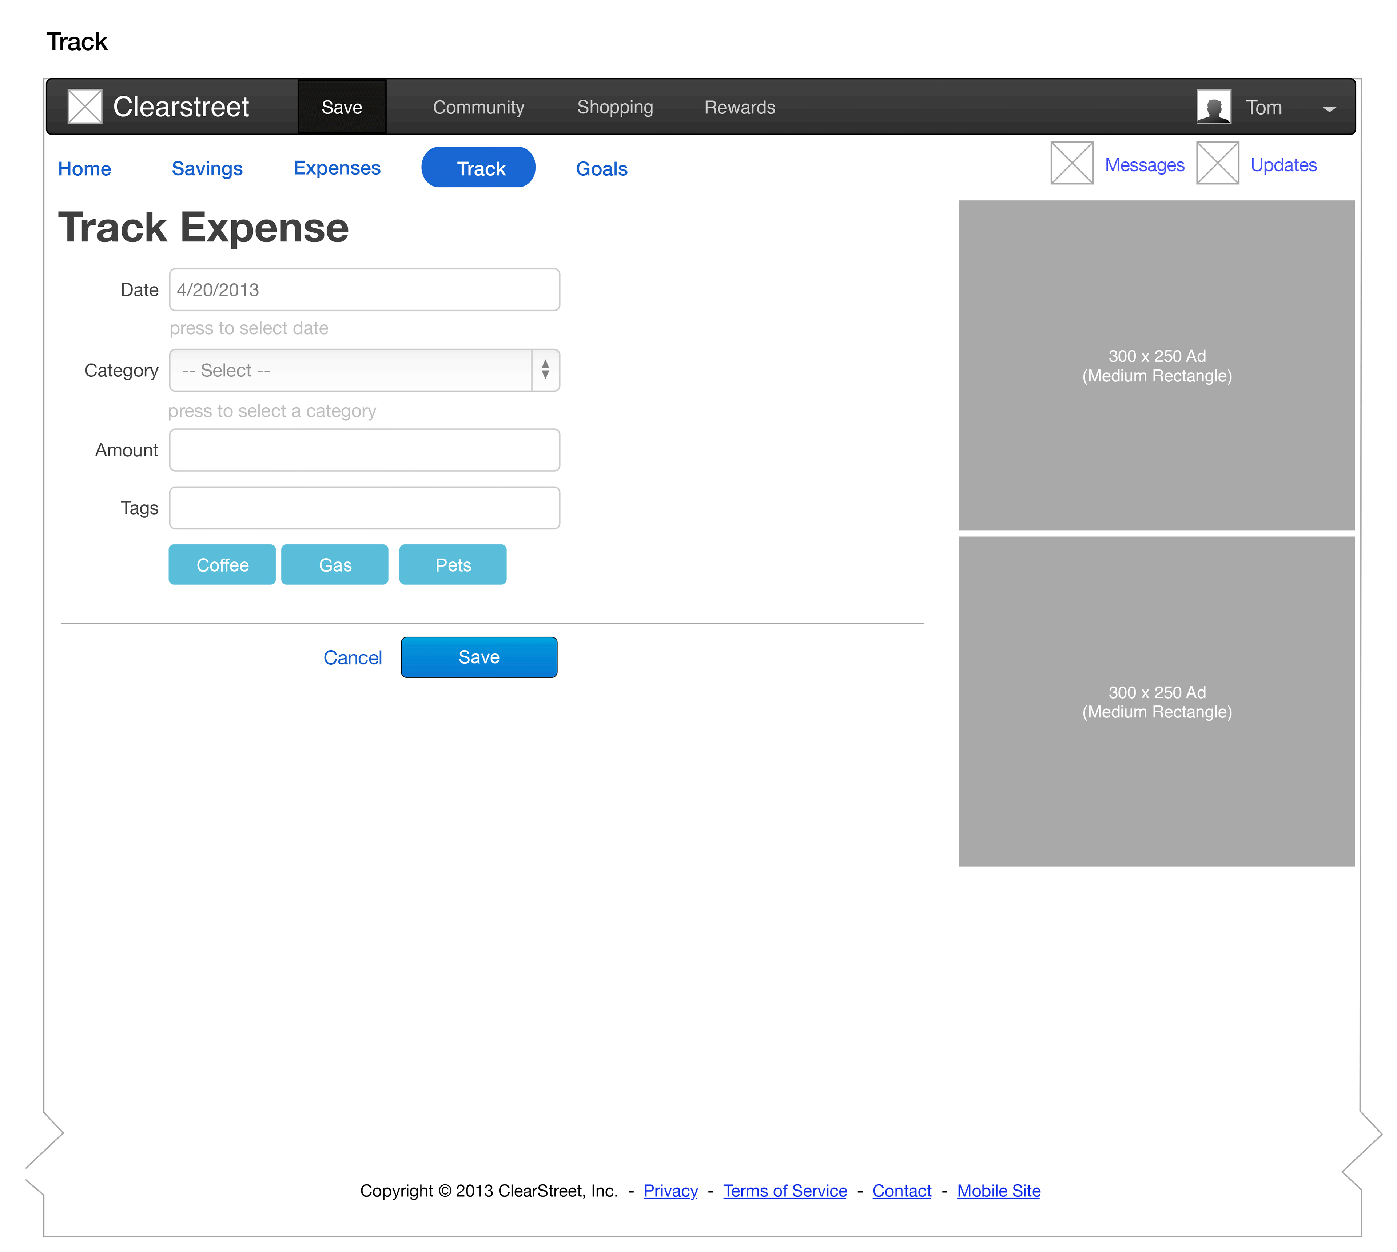
Task: Click the Date input field
Action: 364,289
